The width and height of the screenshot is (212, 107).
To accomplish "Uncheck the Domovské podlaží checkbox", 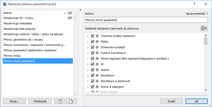I will click(x=93, y=47).
